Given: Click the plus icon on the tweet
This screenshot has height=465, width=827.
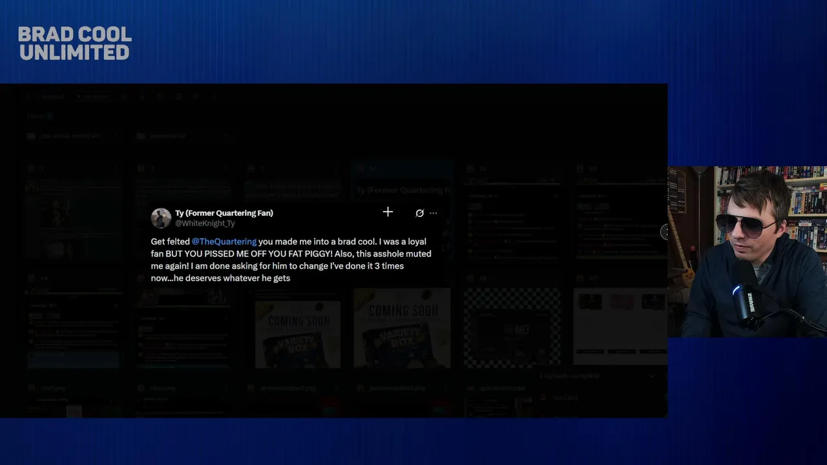Looking at the screenshot, I should pos(388,212).
